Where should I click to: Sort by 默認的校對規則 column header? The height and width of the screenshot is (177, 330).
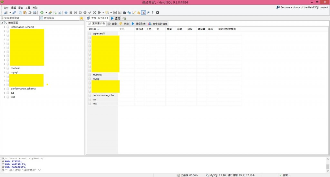point(229,29)
